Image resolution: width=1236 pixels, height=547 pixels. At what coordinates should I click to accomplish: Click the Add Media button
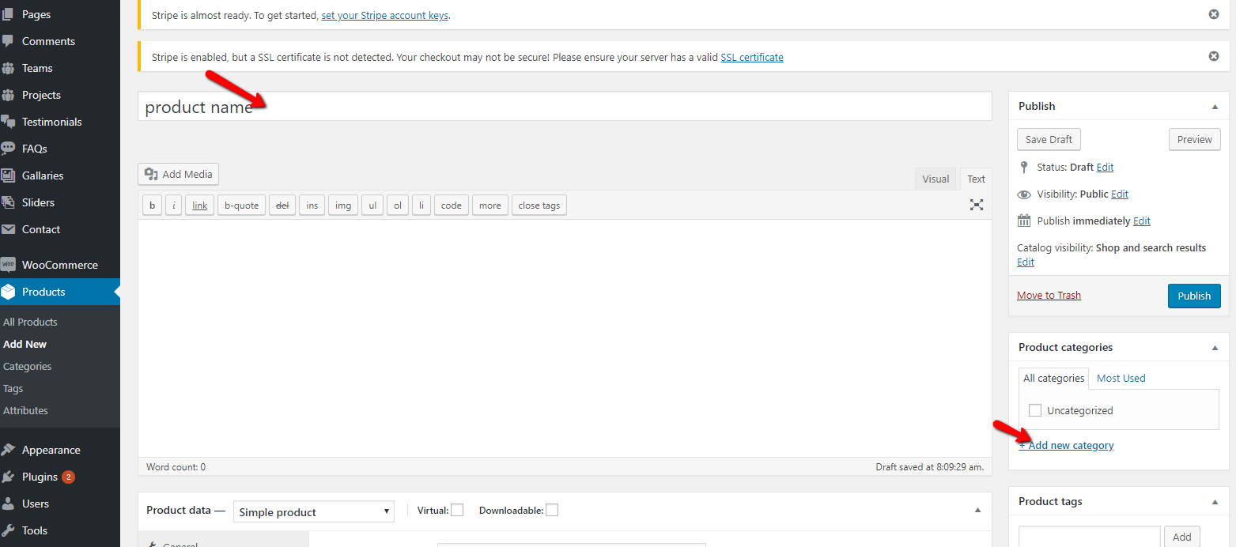click(x=178, y=174)
